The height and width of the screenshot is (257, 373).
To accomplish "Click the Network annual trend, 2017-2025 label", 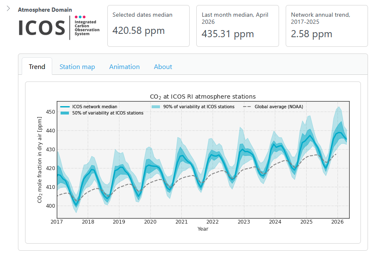I will coord(320,18).
